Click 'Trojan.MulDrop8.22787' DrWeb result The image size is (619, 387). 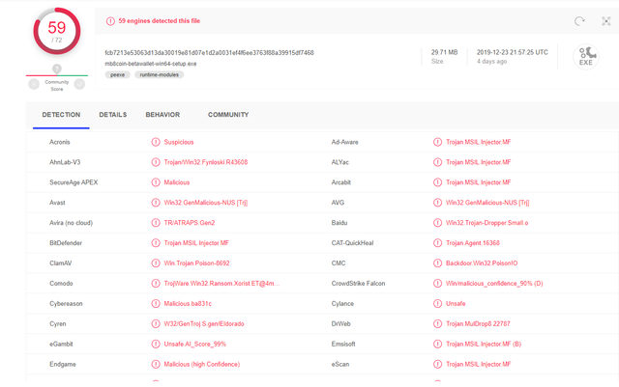(478, 324)
